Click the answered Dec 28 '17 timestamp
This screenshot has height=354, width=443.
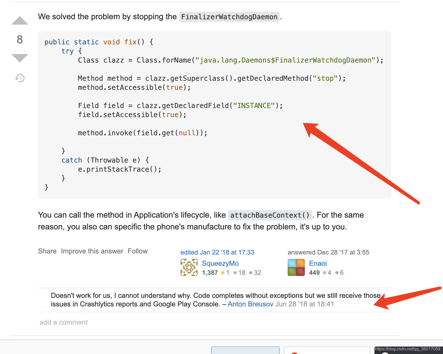pyautogui.click(x=328, y=252)
